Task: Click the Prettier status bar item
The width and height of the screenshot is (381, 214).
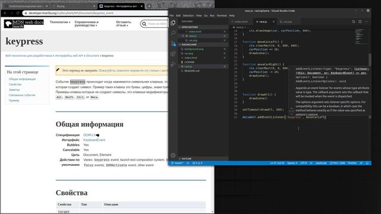Action: (352, 163)
